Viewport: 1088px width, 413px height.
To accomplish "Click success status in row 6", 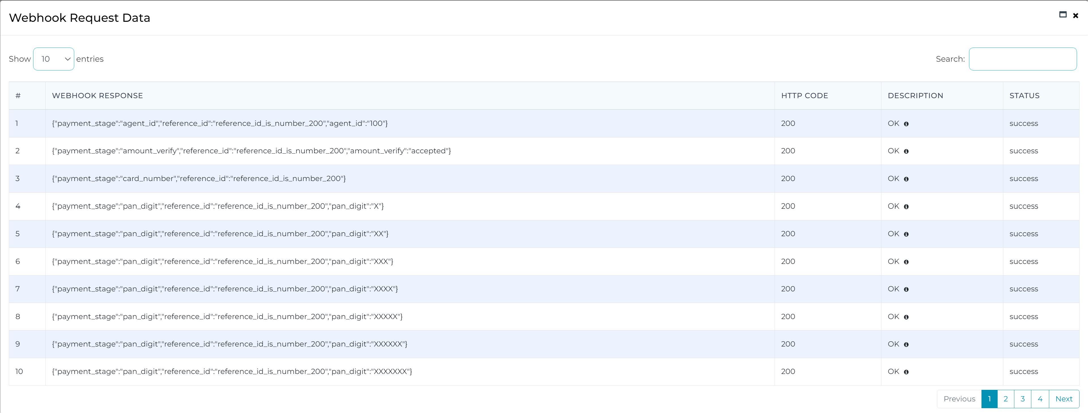I will click(1024, 262).
